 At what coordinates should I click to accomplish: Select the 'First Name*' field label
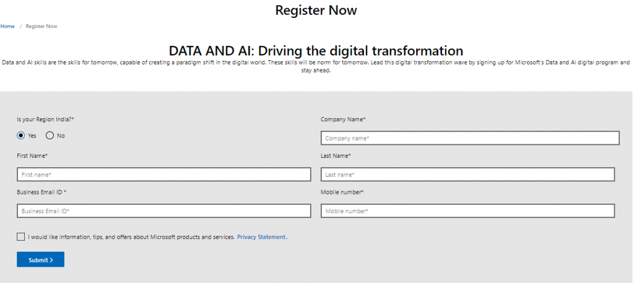tap(32, 156)
